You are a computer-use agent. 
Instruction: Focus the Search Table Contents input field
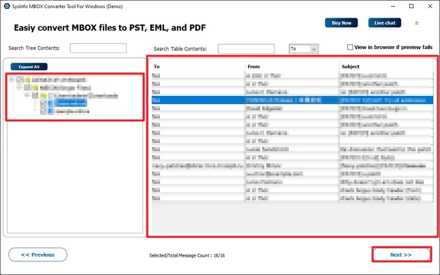tap(246, 49)
